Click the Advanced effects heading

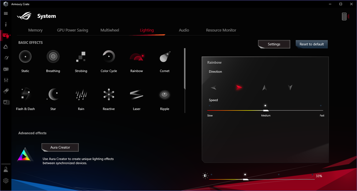point(32,133)
